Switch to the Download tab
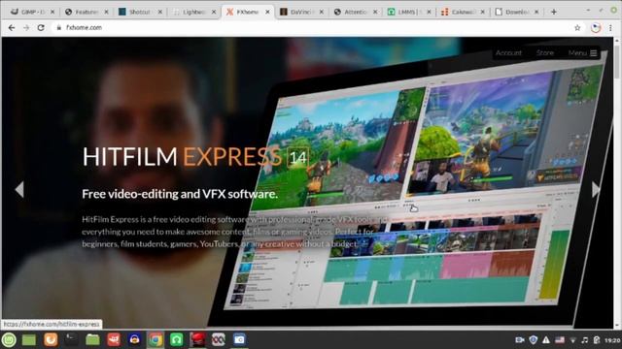Screen dimensions: 622x349 coord(516,12)
